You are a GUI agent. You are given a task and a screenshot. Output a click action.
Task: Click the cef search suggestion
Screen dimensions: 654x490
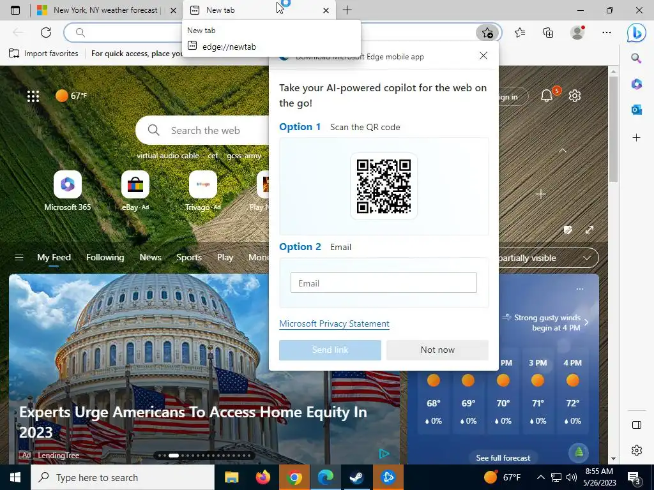pos(213,156)
